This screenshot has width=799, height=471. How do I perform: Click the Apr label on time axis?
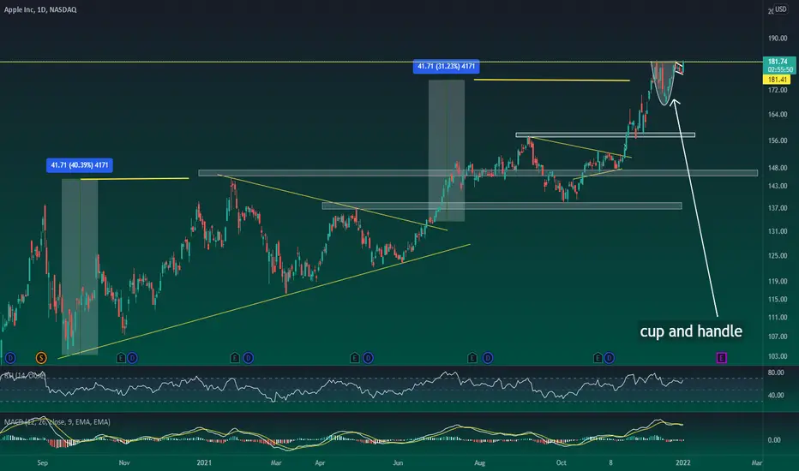tap(320, 462)
